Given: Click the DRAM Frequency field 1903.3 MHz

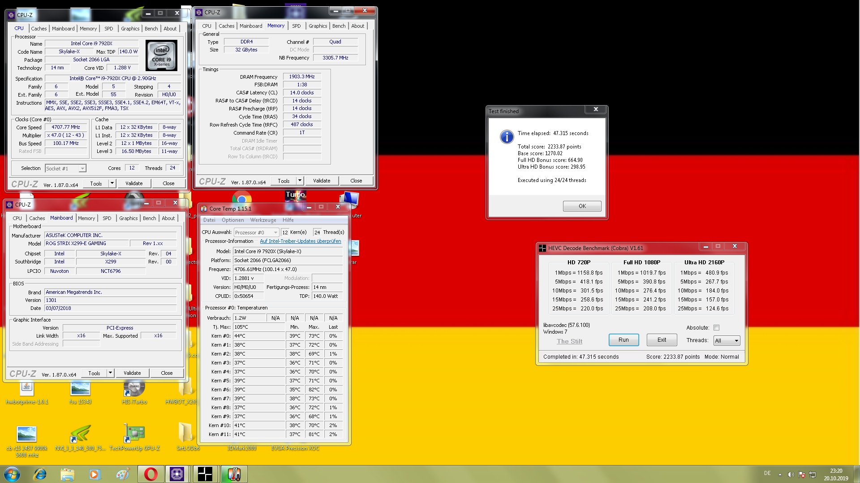Looking at the screenshot, I should 302,76.
